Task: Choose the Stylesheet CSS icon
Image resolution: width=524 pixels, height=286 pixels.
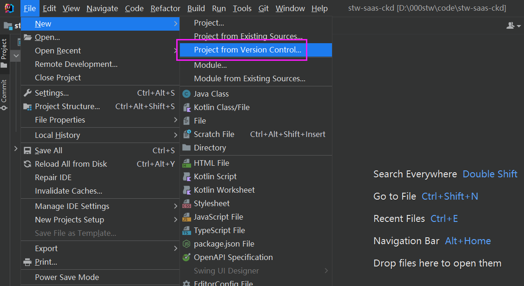Action: tap(186, 203)
